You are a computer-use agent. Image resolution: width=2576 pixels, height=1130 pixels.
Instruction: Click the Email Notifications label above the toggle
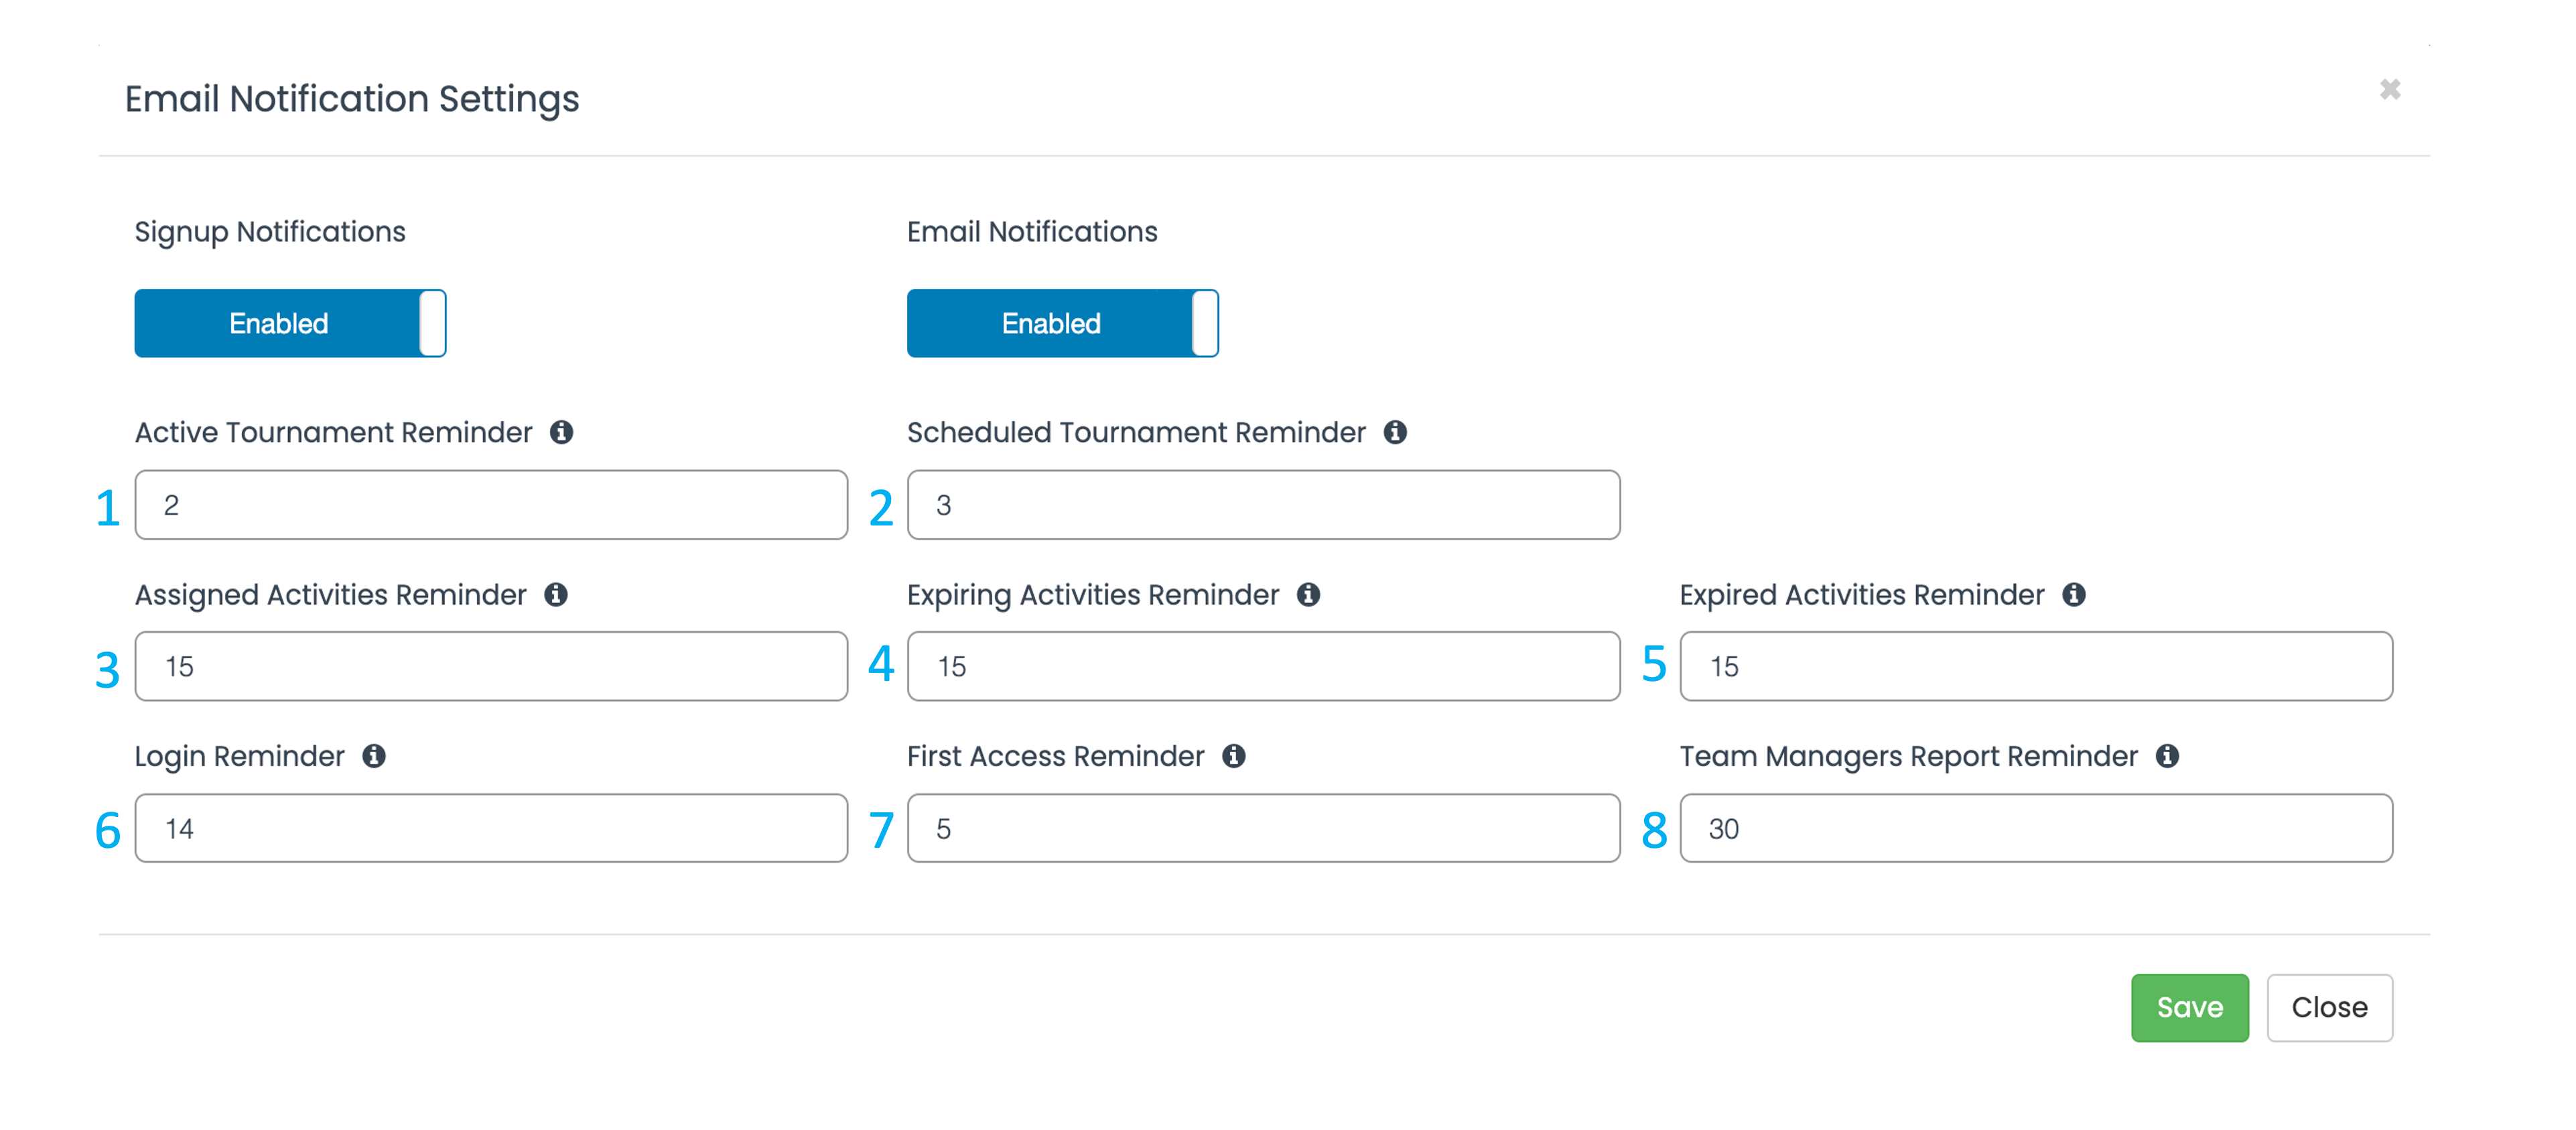coord(1032,232)
